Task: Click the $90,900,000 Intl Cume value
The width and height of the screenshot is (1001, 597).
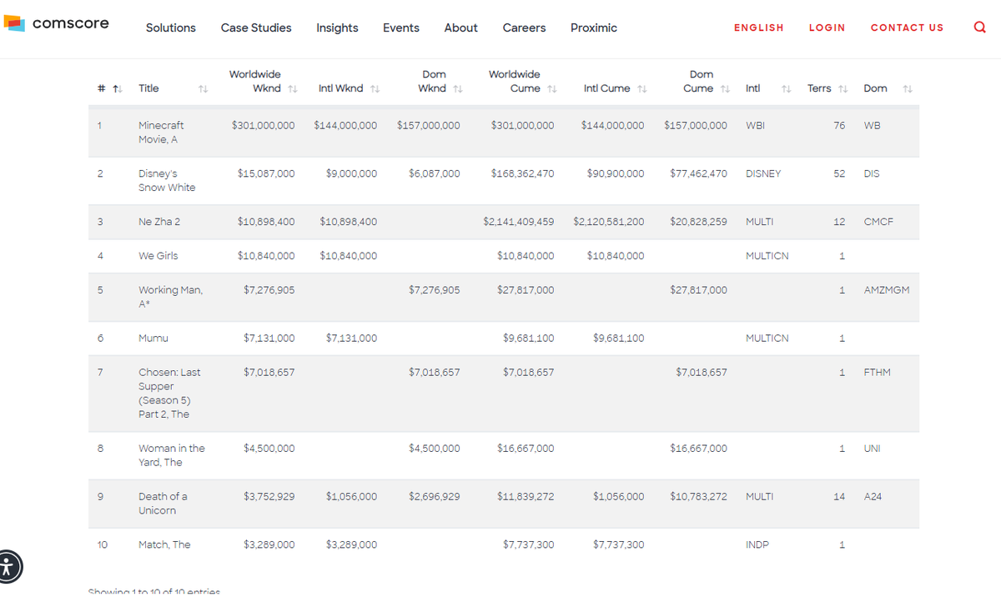Action: coord(616,173)
